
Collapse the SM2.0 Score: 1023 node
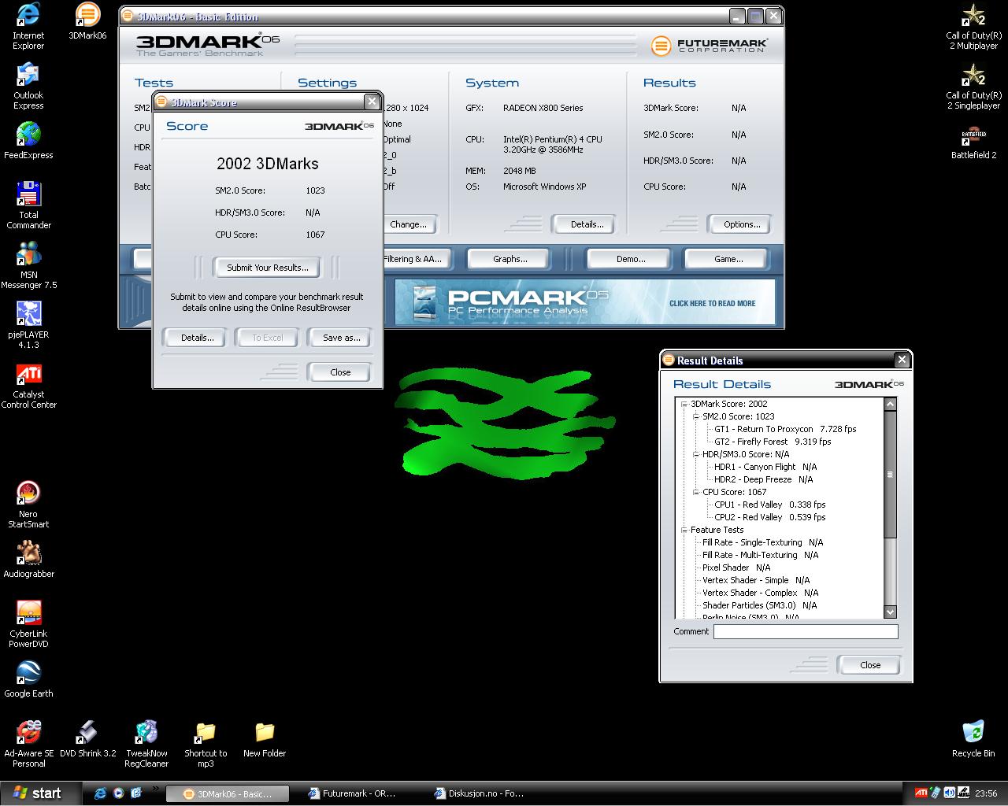696,416
